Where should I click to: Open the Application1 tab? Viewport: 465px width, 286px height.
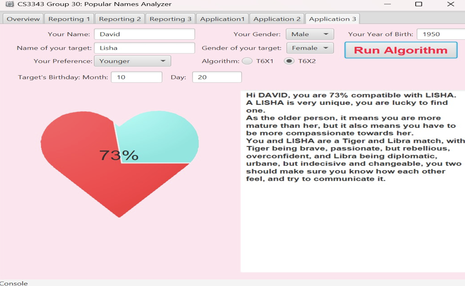click(222, 19)
